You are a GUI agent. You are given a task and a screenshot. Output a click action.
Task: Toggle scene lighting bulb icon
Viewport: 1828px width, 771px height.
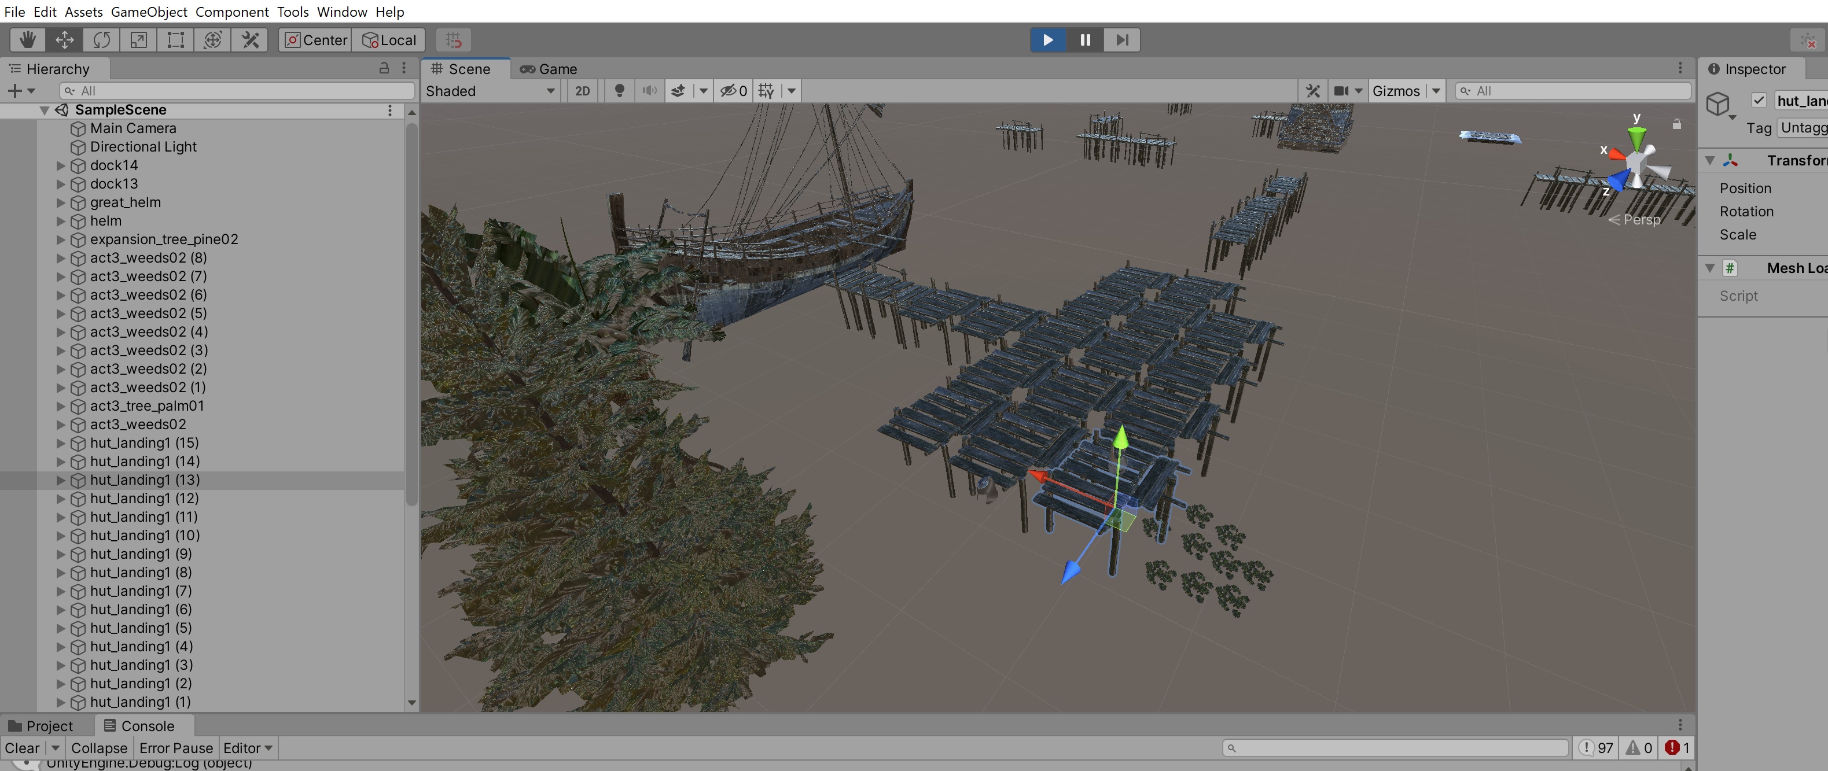tap(619, 91)
